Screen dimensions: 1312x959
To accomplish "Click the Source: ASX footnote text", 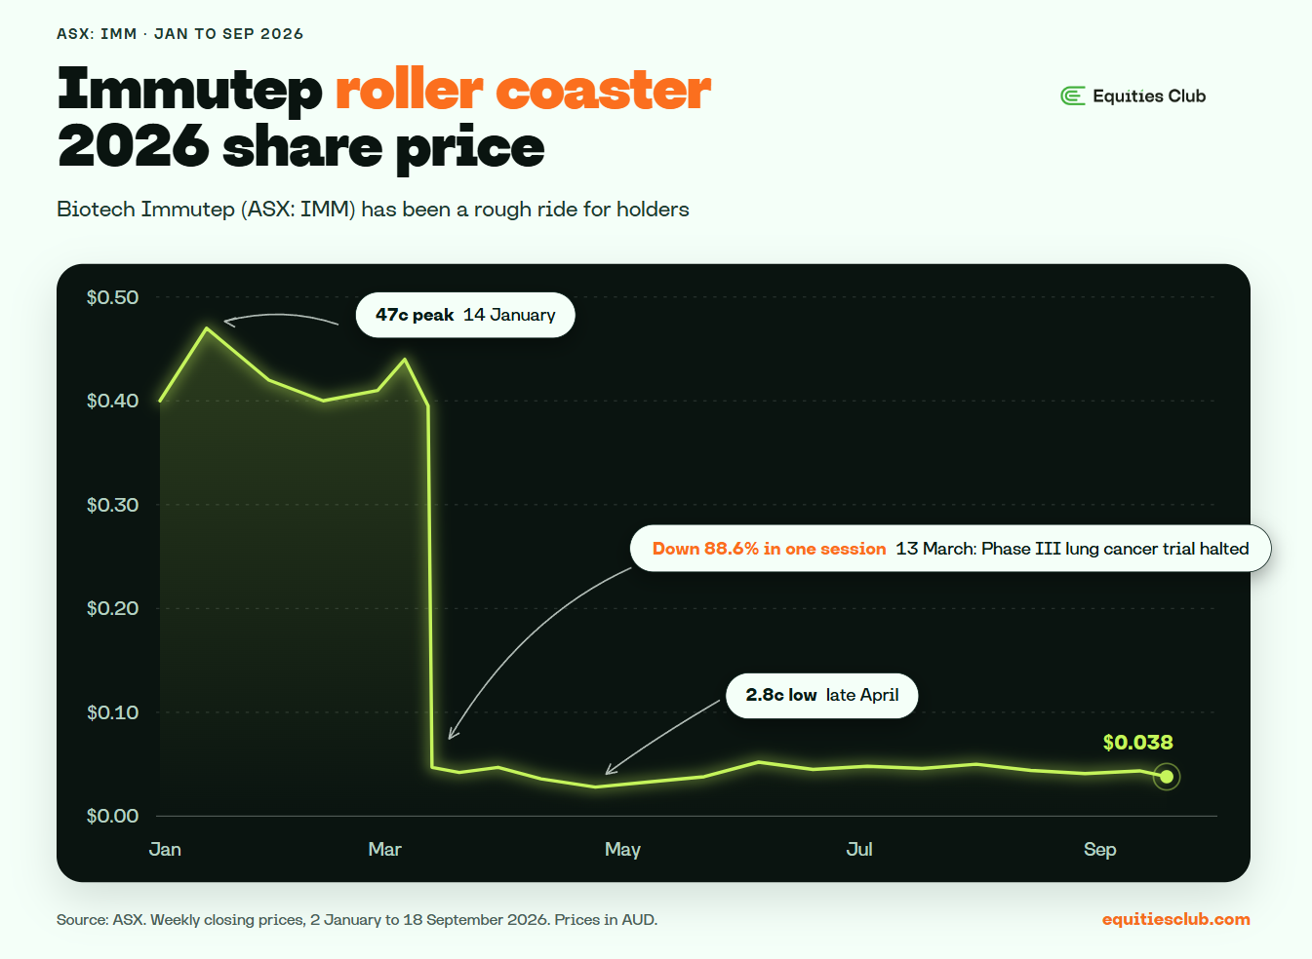I will pyautogui.click(x=357, y=919).
